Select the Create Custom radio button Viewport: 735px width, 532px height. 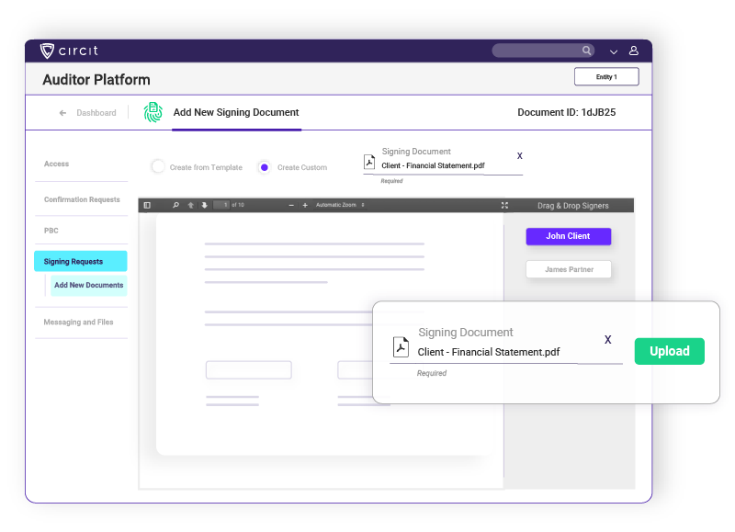click(265, 167)
